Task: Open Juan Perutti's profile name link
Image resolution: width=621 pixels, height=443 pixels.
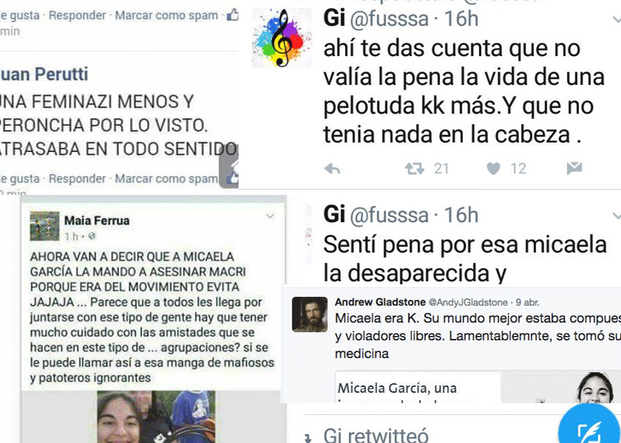Action: (44, 74)
